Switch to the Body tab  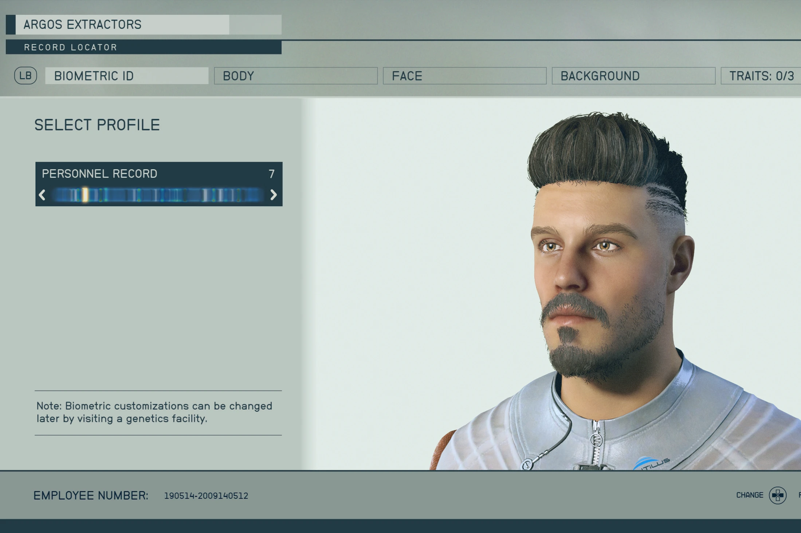coord(296,76)
